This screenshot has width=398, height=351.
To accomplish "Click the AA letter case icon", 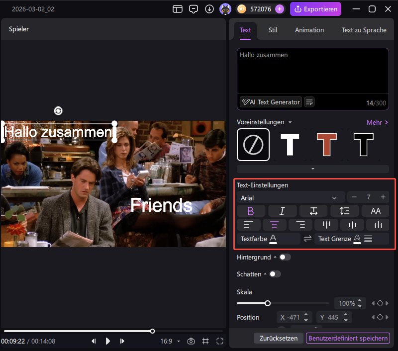I will click(375, 211).
